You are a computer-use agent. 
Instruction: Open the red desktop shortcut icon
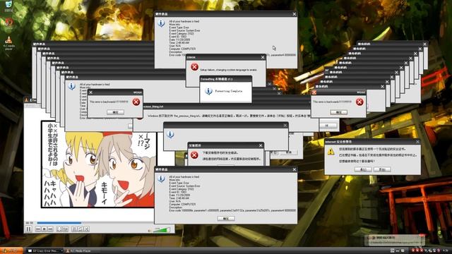coord(8,23)
